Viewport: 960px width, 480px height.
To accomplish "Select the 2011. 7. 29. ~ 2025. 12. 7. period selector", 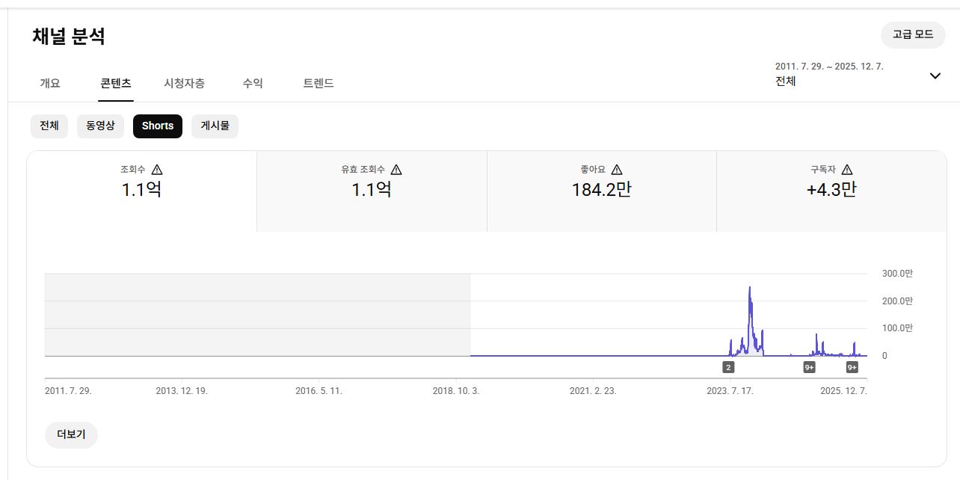I will tap(830, 74).
